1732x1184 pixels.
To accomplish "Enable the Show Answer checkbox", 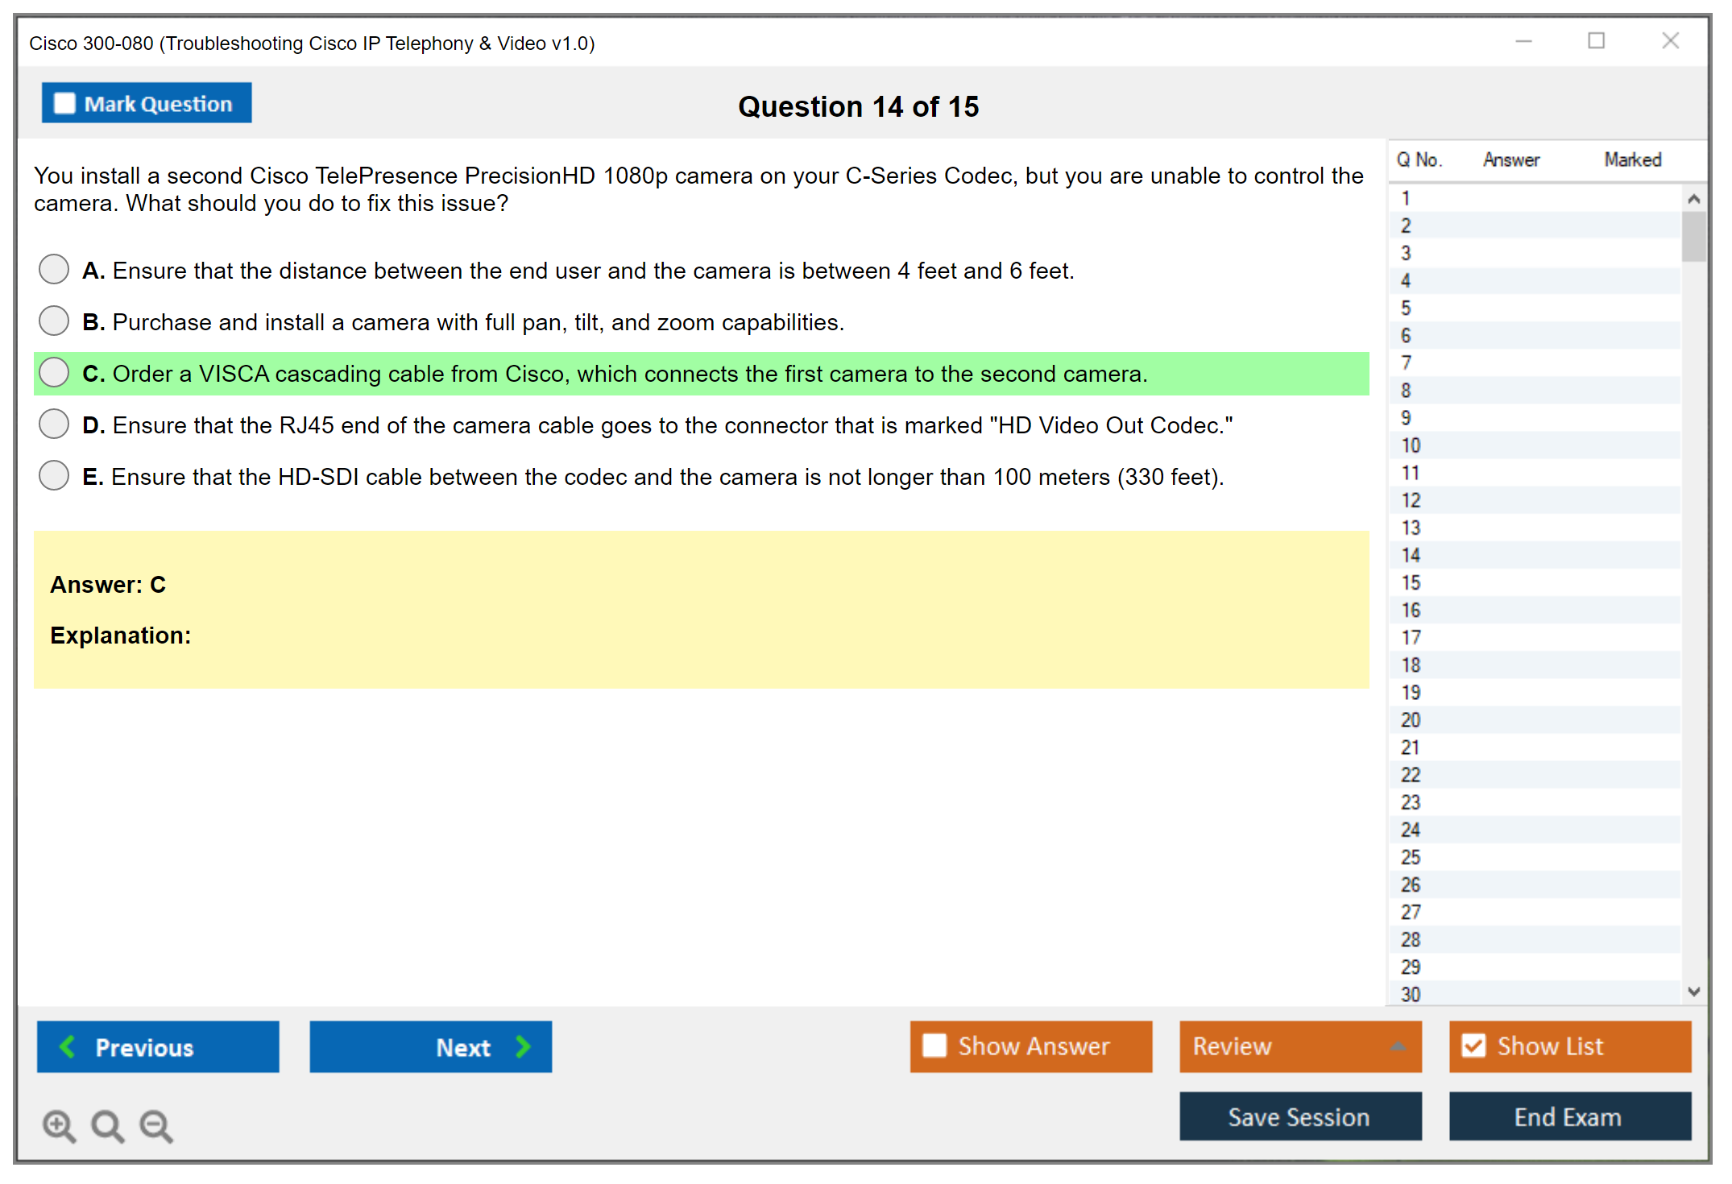I will pyautogui.click(x=934, y=1045).
